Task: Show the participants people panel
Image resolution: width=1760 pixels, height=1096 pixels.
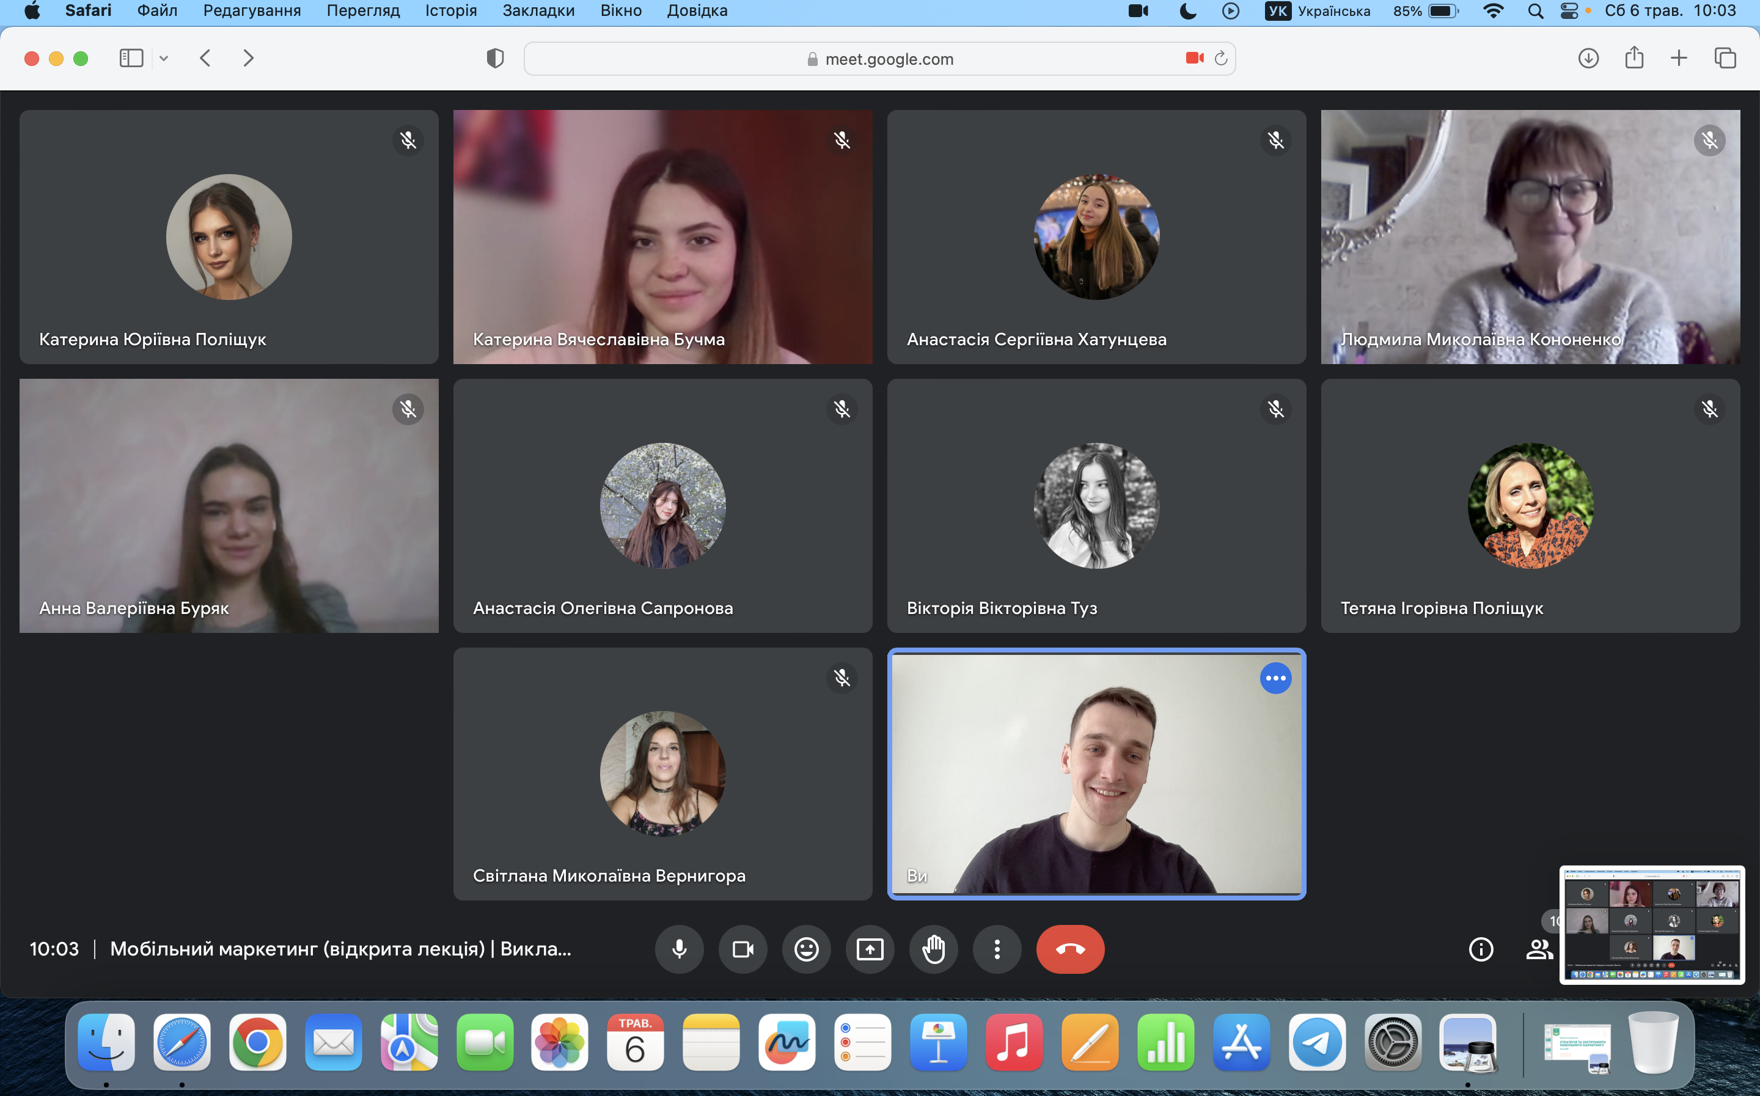Action: [x=1538, y=949]
